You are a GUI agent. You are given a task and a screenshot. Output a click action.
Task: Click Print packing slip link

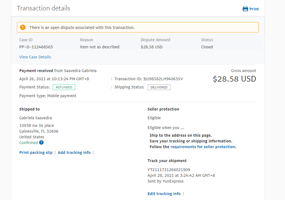point(36,153)
